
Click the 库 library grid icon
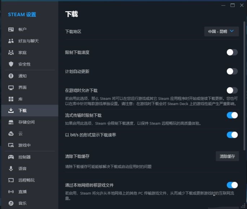tap(11, 99)
